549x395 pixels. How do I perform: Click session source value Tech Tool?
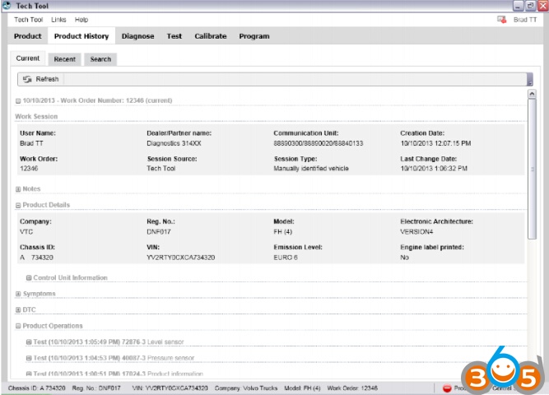[x=161, y=169]
